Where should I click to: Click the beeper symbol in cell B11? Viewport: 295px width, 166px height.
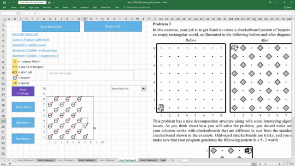click(15, 77)
